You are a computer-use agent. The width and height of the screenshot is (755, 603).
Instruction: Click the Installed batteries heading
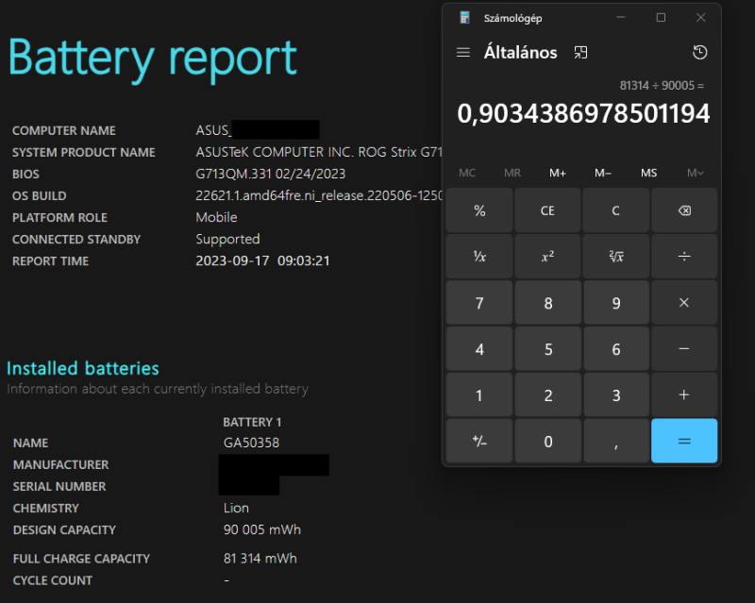[x=83, y=368]
